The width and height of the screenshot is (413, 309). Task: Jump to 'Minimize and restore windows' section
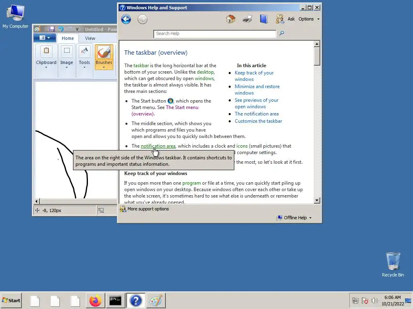(x=257, y=90)
